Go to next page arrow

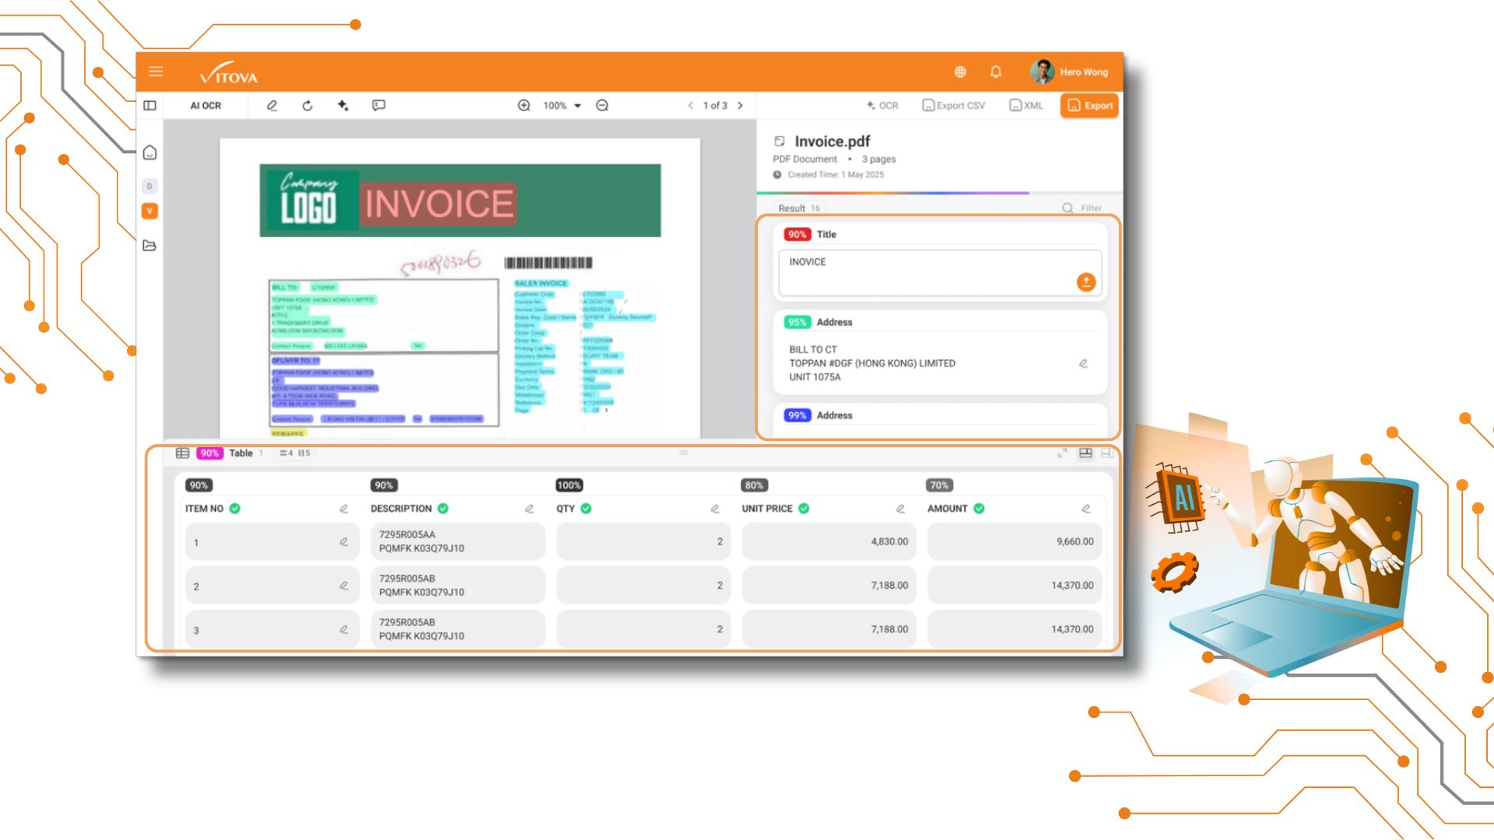(740, 105)
